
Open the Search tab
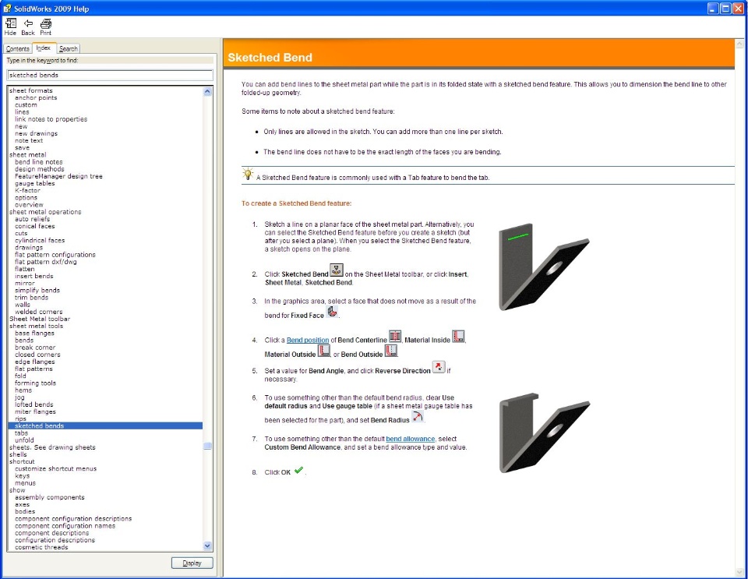click(69, 48)
